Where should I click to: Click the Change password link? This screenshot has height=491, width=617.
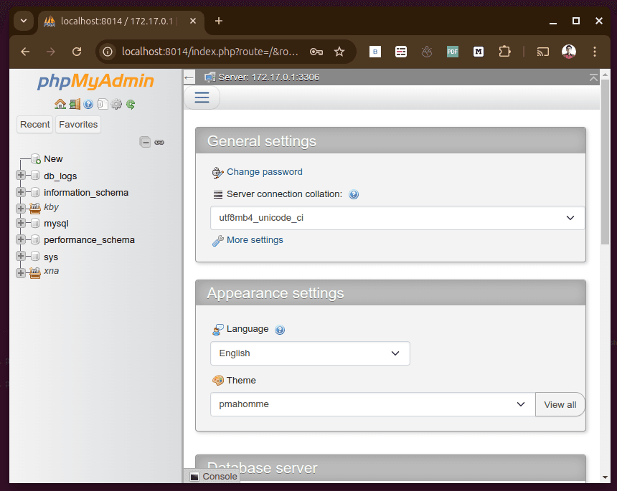265,172
